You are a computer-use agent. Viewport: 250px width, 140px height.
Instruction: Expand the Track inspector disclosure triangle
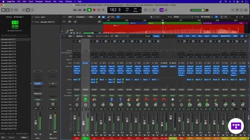click(x=32, y=22)
